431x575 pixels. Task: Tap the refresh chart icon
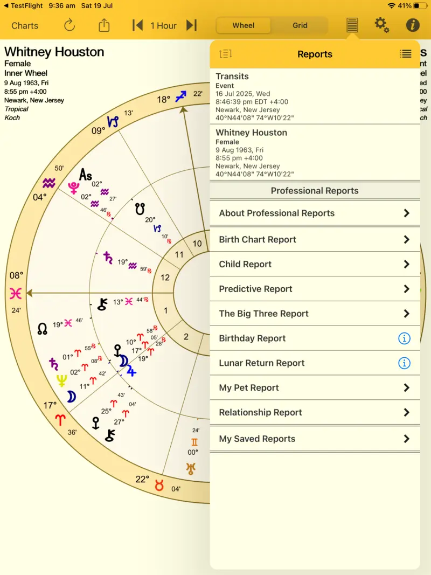click(69, 25)
